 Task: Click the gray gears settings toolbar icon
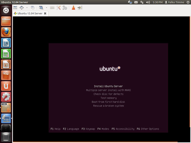tap(65, 8)
